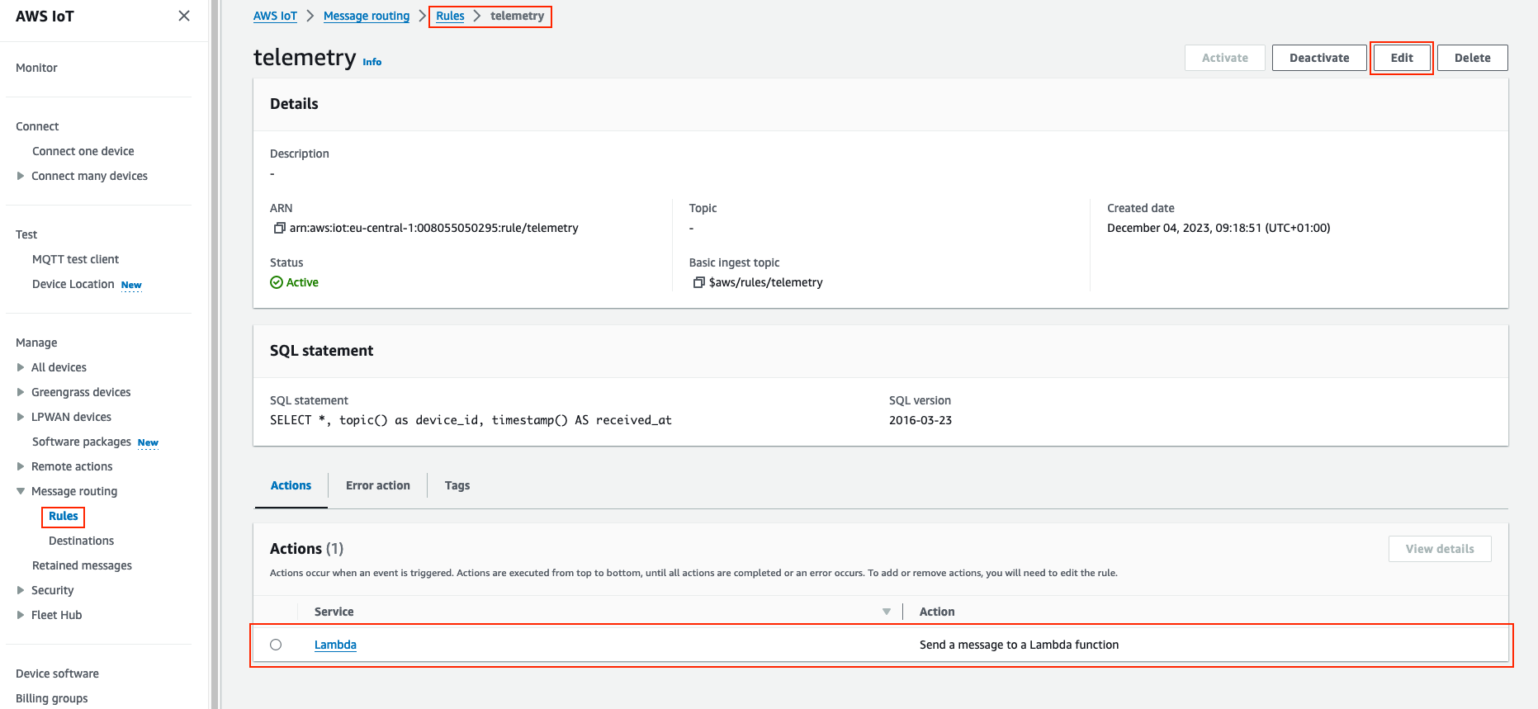Screen dimensions: 1538x709
Task: Open Connect one device page
Action: pyautogui.click(x=83, y=151)
